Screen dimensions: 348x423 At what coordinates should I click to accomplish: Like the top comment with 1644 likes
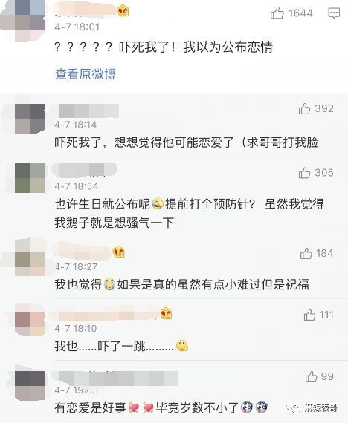[x=277, y=13]
